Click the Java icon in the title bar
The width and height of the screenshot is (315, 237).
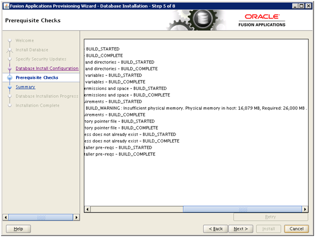click(7, 6)
